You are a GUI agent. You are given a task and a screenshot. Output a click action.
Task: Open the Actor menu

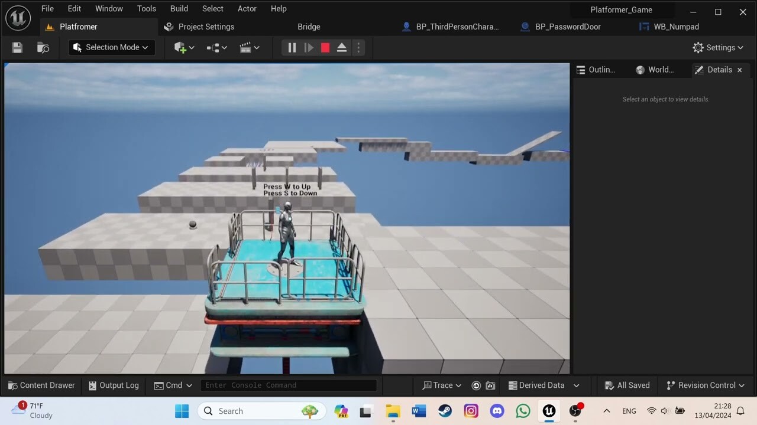(247, 8)
